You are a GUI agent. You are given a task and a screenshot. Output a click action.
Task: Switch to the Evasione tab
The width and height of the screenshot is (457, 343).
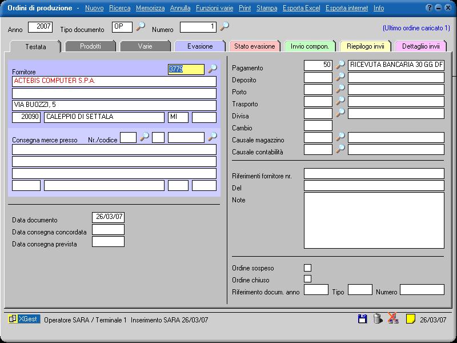(x=200, y=46)
